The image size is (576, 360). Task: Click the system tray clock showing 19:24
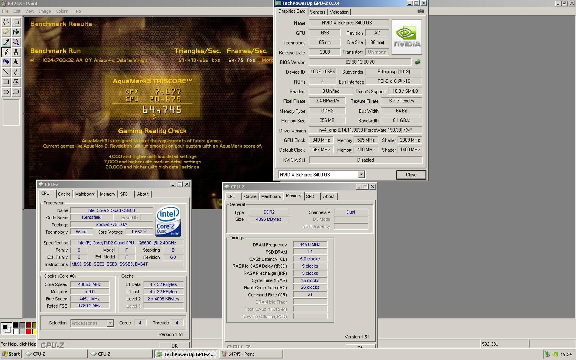(566, 354)
